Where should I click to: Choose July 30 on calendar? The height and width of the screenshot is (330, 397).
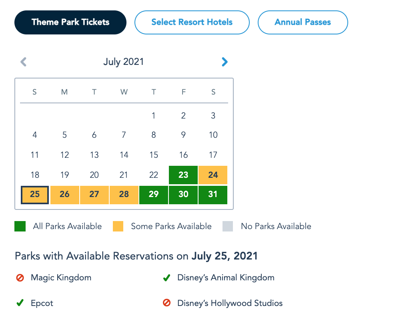pos(183,195)
